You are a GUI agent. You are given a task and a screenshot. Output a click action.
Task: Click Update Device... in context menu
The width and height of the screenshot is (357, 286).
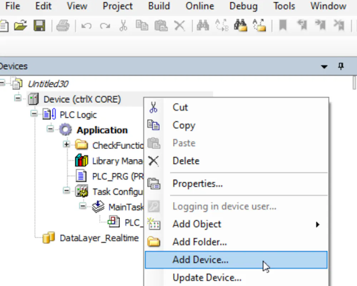pos(207,277)
